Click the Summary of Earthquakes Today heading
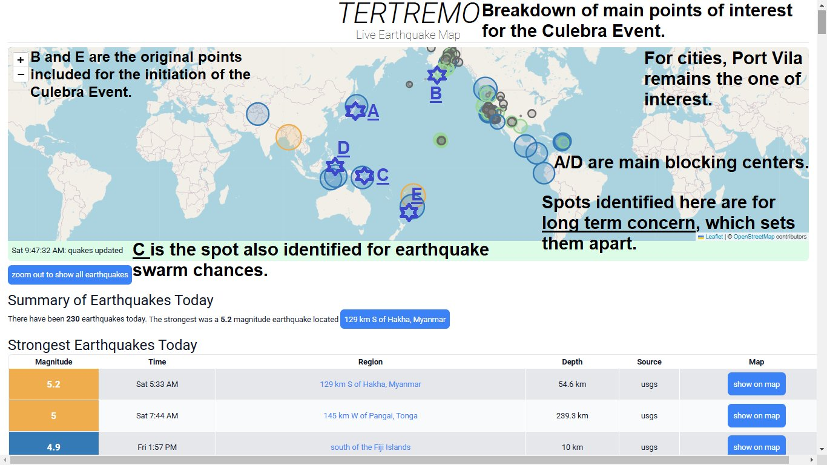 111,300
